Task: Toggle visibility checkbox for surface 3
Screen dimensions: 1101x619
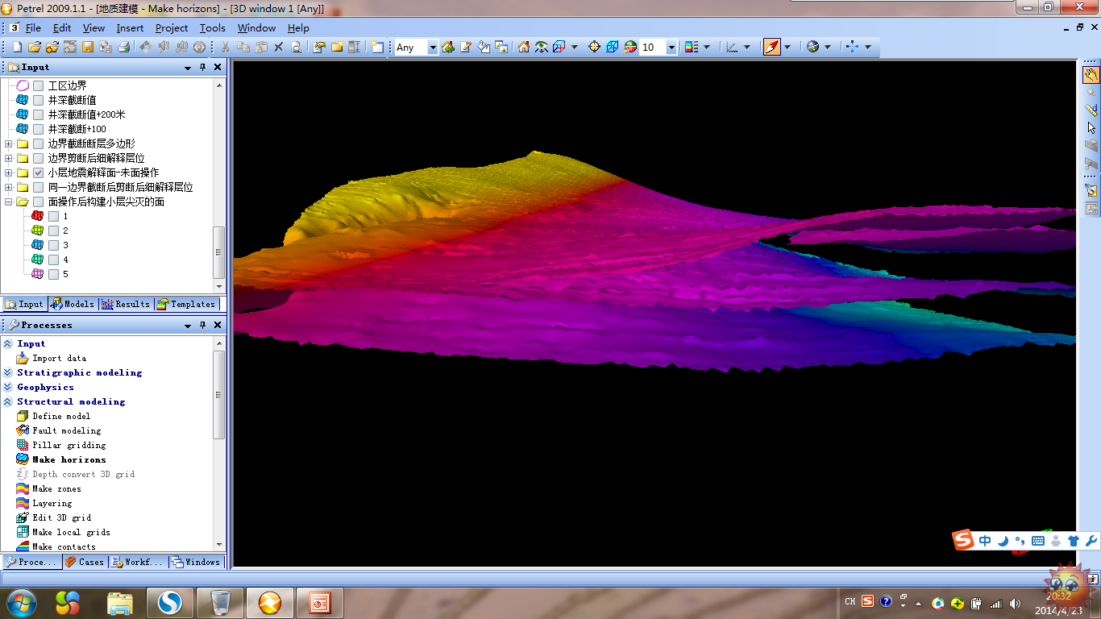Action: click(x=53, y=245)
